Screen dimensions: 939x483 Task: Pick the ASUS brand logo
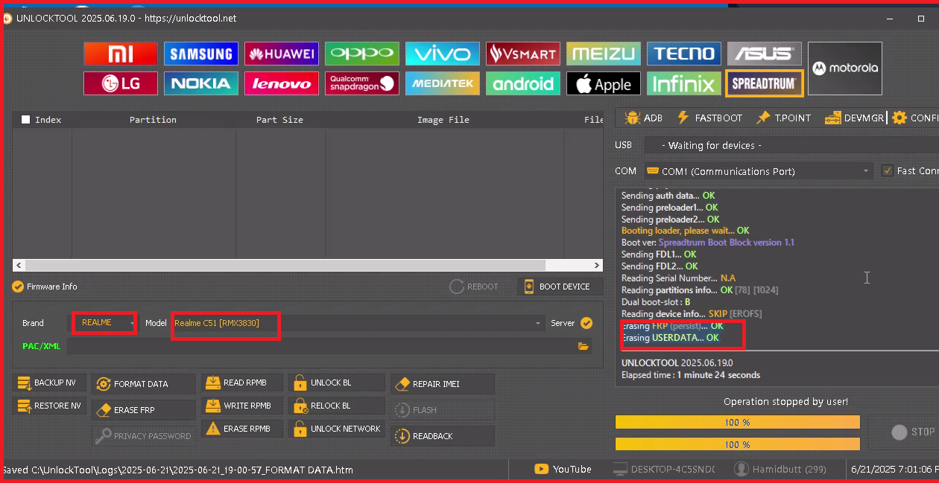pos(764,54)
